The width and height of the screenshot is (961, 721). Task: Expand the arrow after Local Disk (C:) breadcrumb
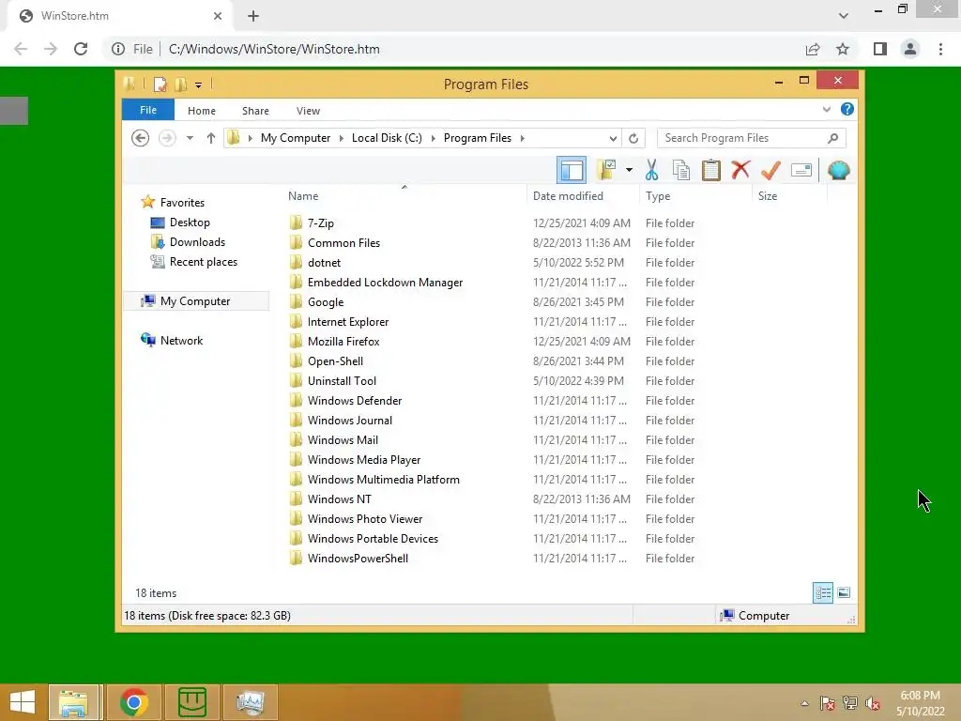(x=434, y=138)
